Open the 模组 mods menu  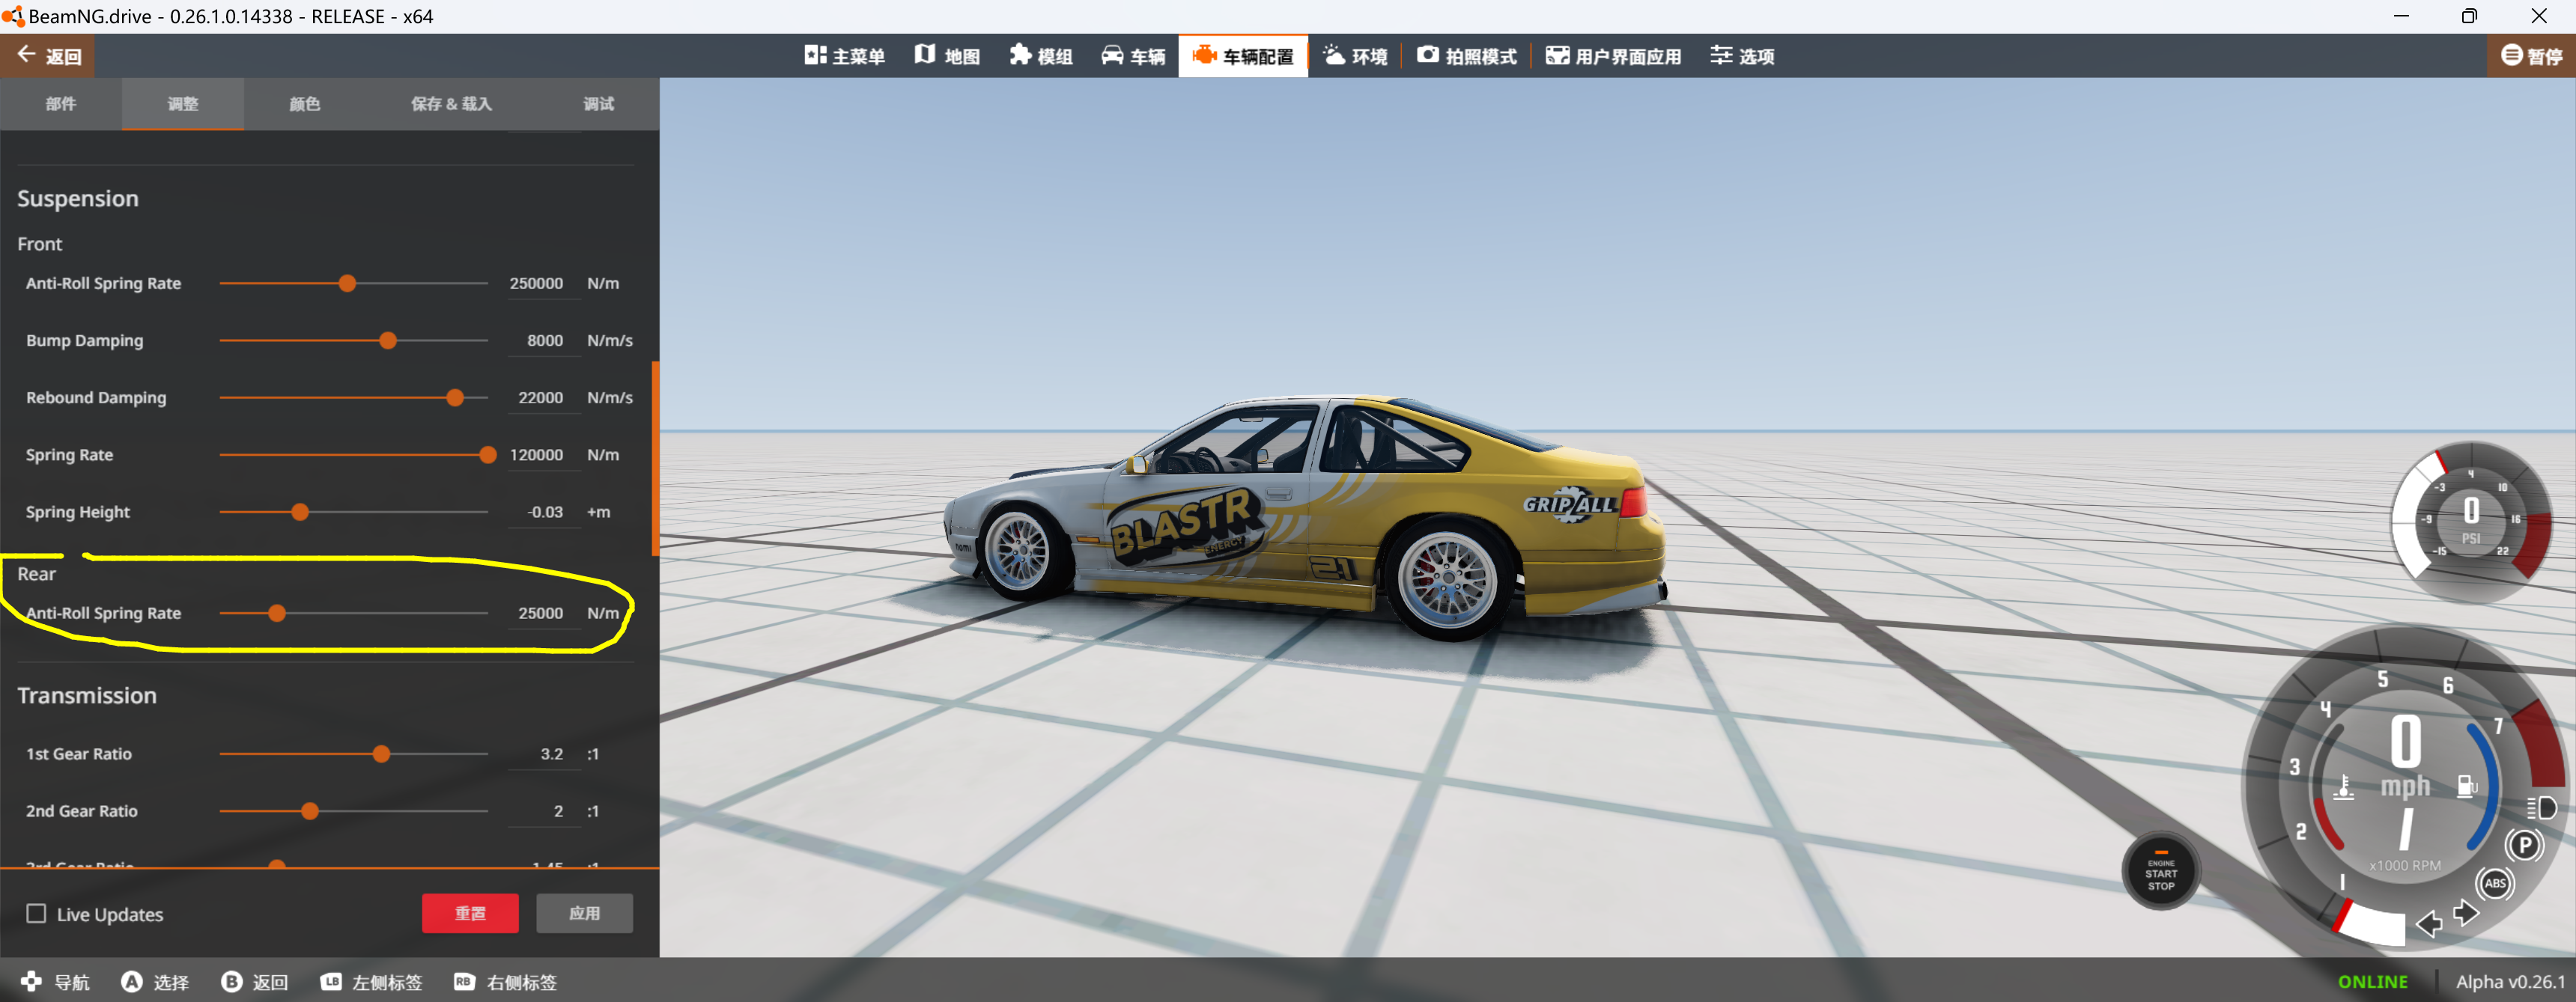tap(1041, 56)
